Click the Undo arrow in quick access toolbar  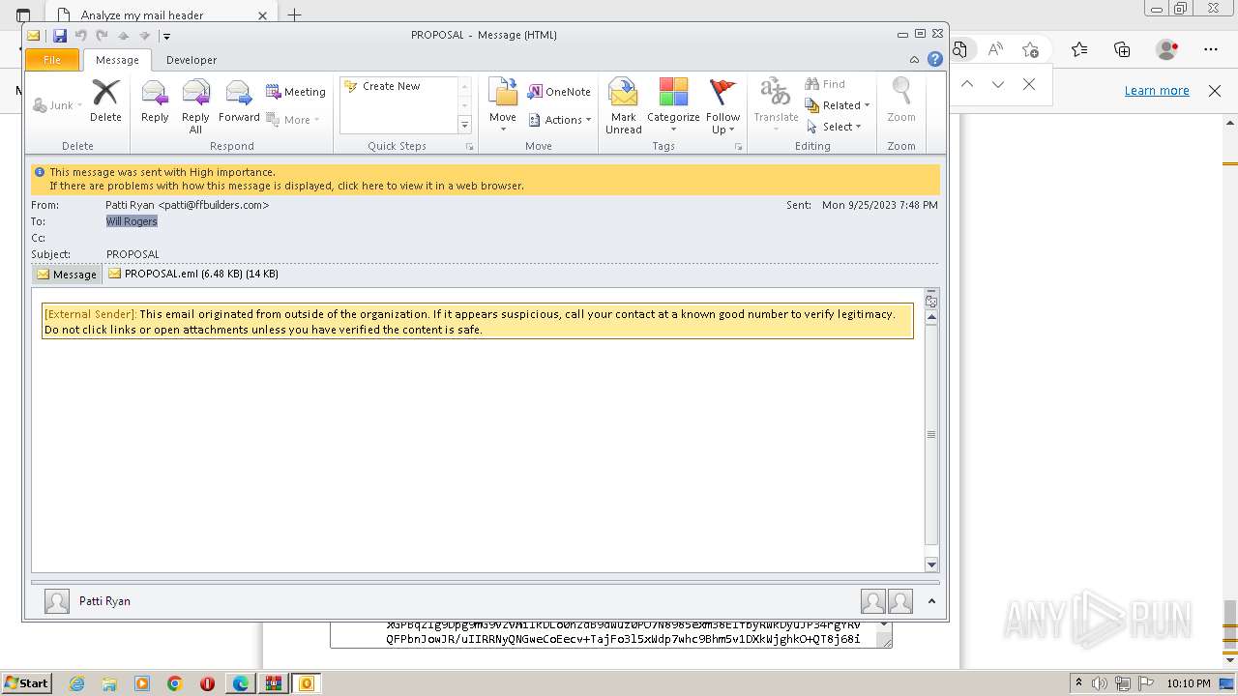(x=80, y=36)
